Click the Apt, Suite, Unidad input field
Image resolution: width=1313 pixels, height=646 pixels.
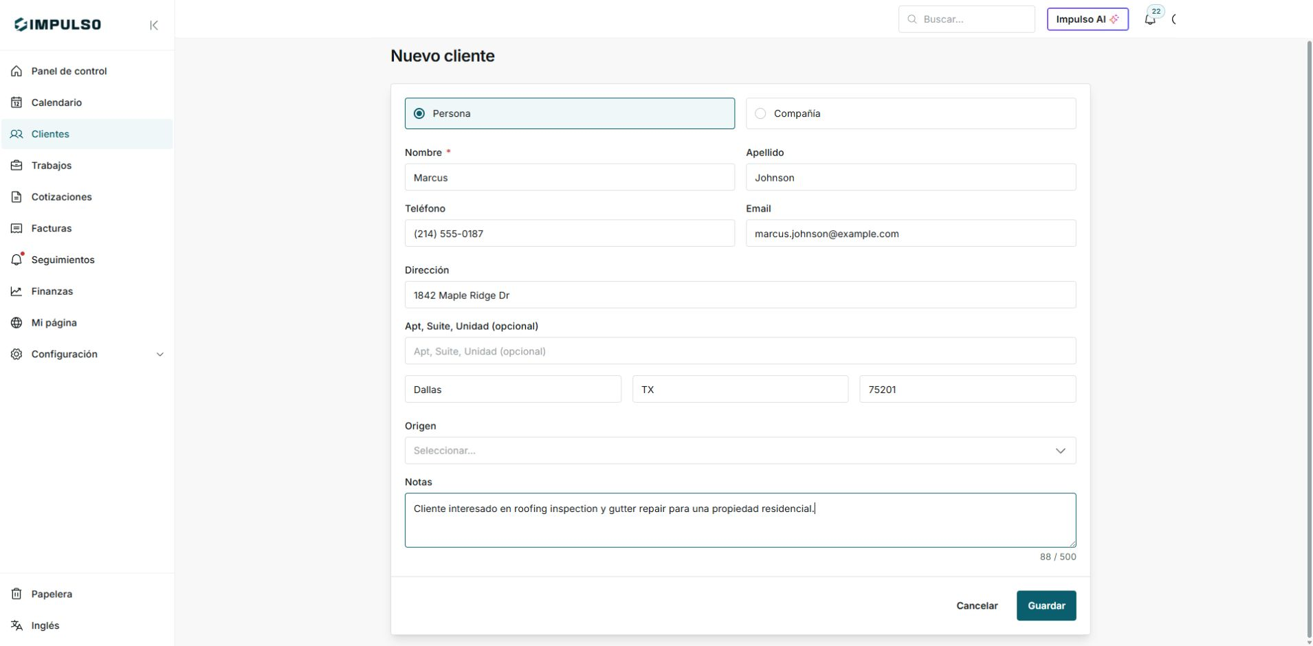click(740, 351)
